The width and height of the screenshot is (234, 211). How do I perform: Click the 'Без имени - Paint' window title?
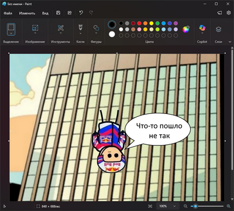point(20,4)
